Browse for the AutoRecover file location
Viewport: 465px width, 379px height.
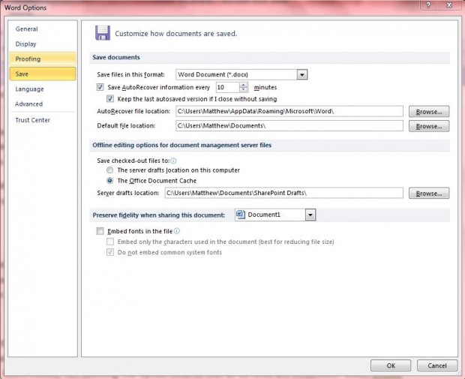click(x=428, y=111)
